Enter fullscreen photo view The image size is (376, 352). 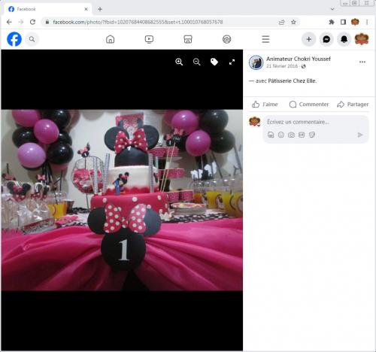click(x=232, y=62)
